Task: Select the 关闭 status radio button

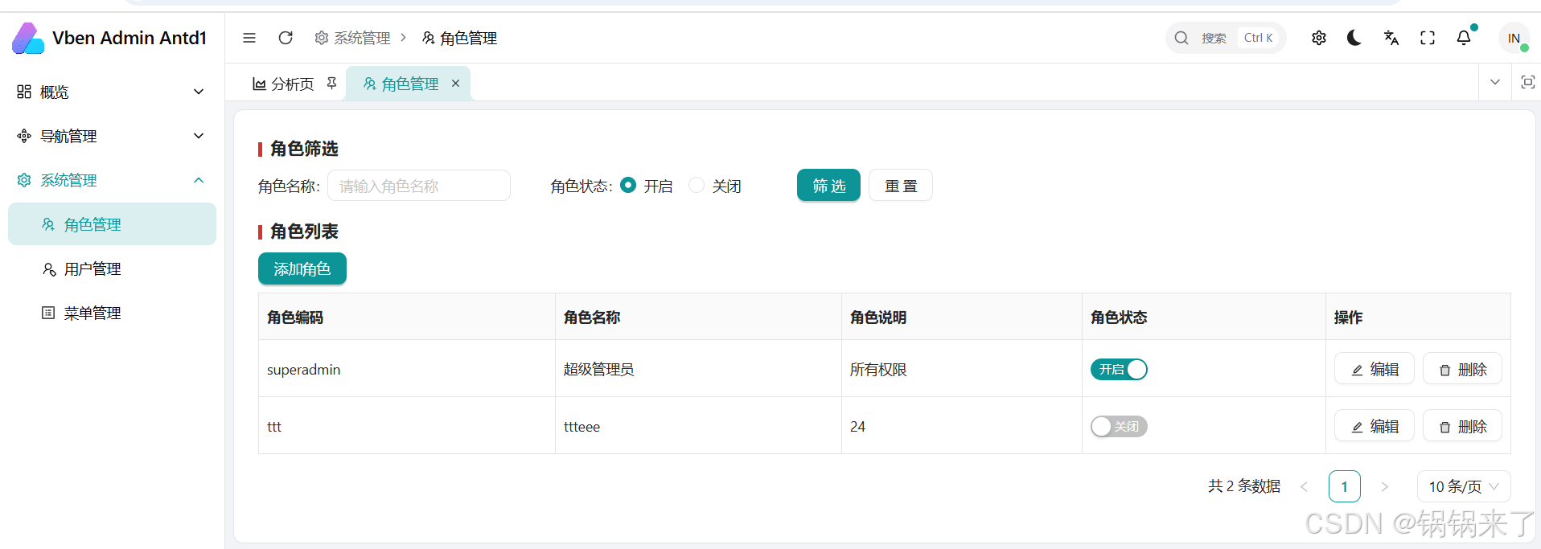Action: pos(697,186)
